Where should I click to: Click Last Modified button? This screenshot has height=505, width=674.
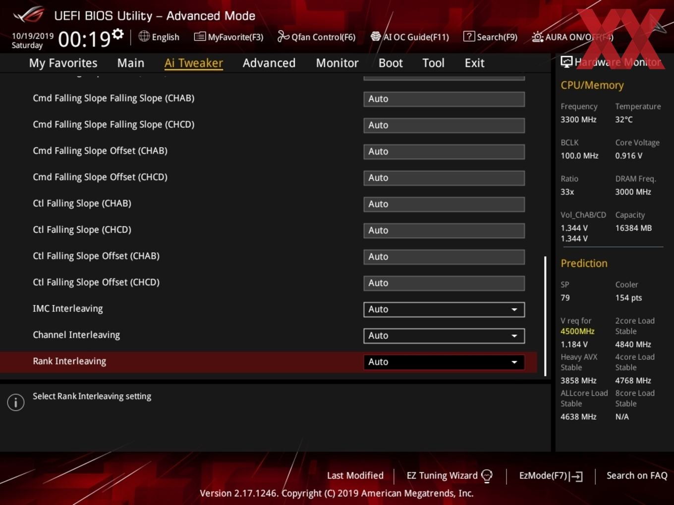355,475
